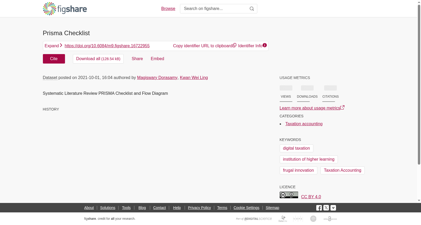Select the institution of higher learning keyword
Viewport: 421px width, 225px height.
[x=309, y=159]
